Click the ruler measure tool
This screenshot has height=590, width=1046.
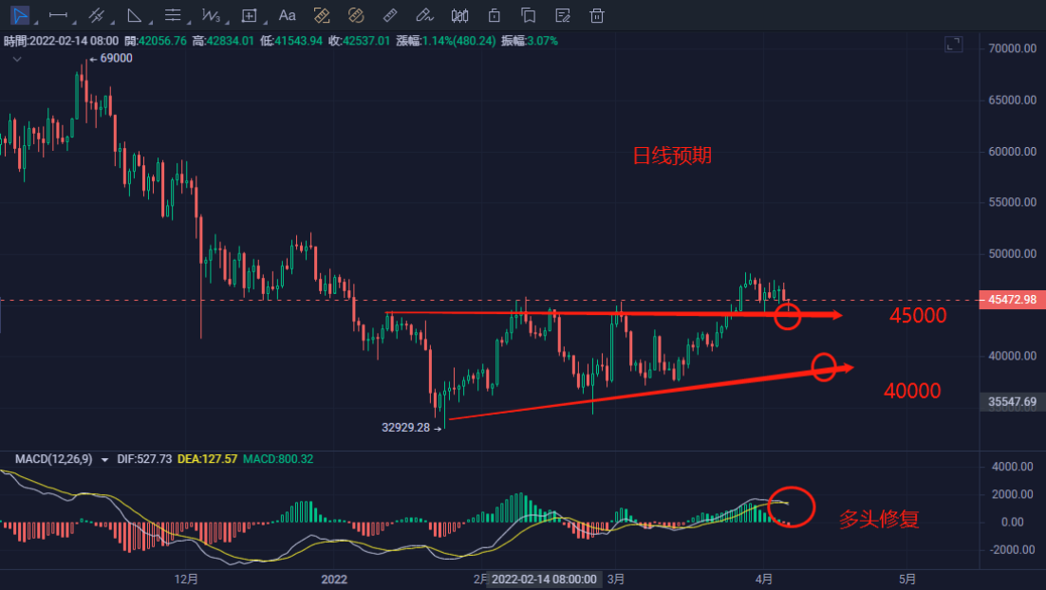click(x=389, y=15)
